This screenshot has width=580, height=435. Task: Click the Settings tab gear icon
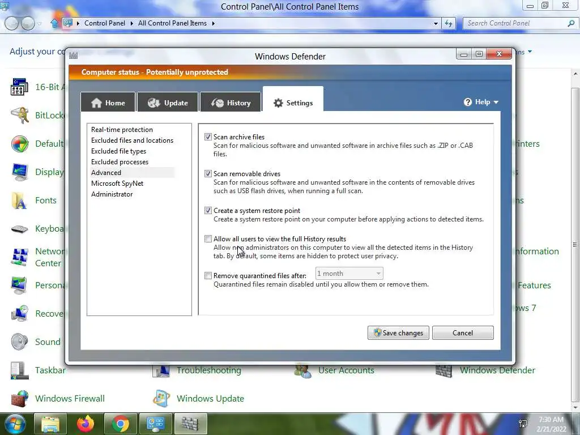(278, 103)
